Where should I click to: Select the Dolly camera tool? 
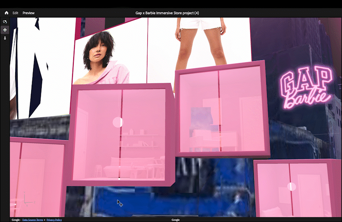[5, 38]
